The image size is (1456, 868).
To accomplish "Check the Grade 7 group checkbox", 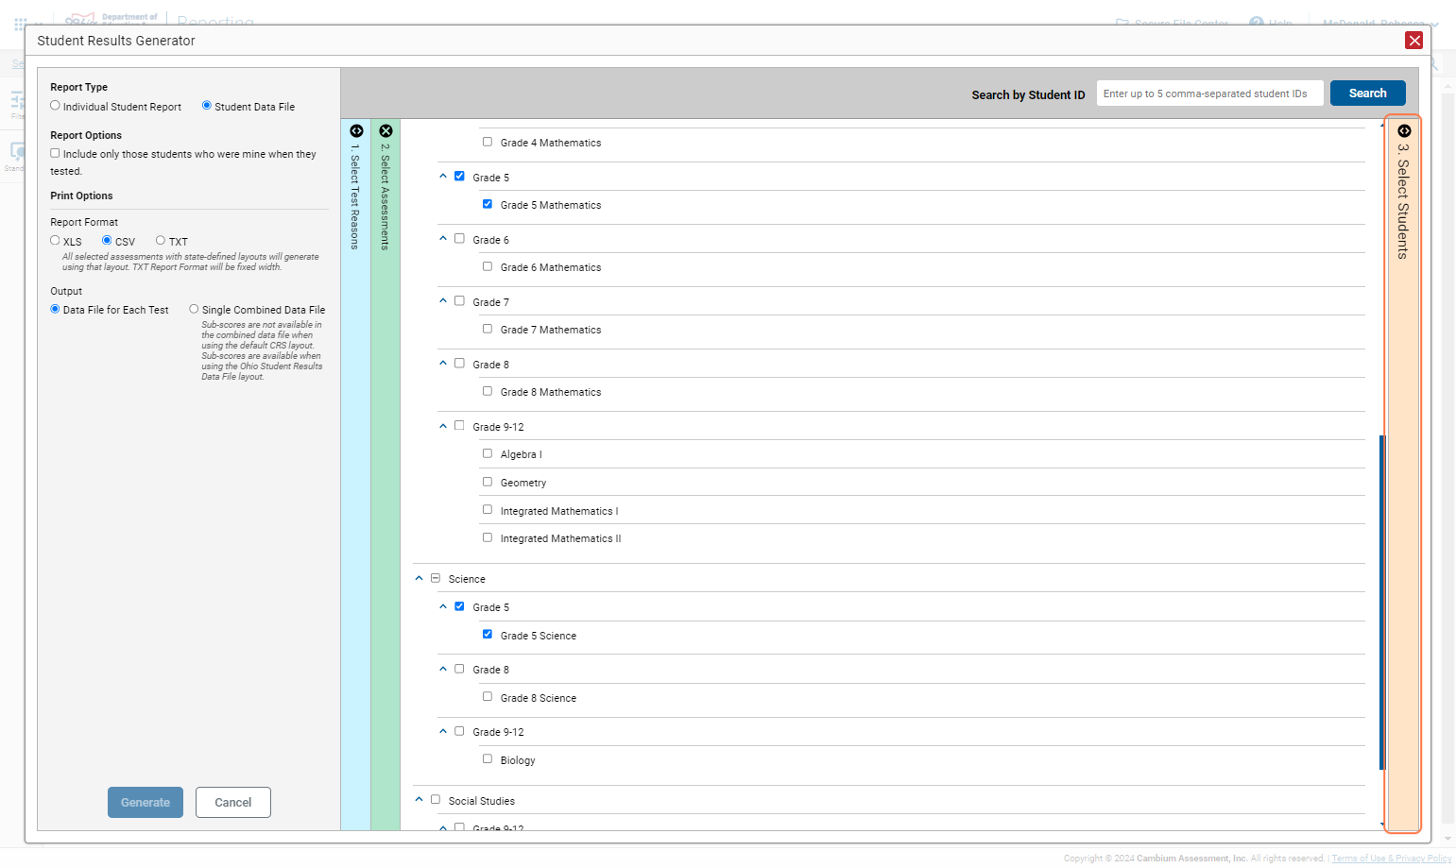I will [459, 301].
